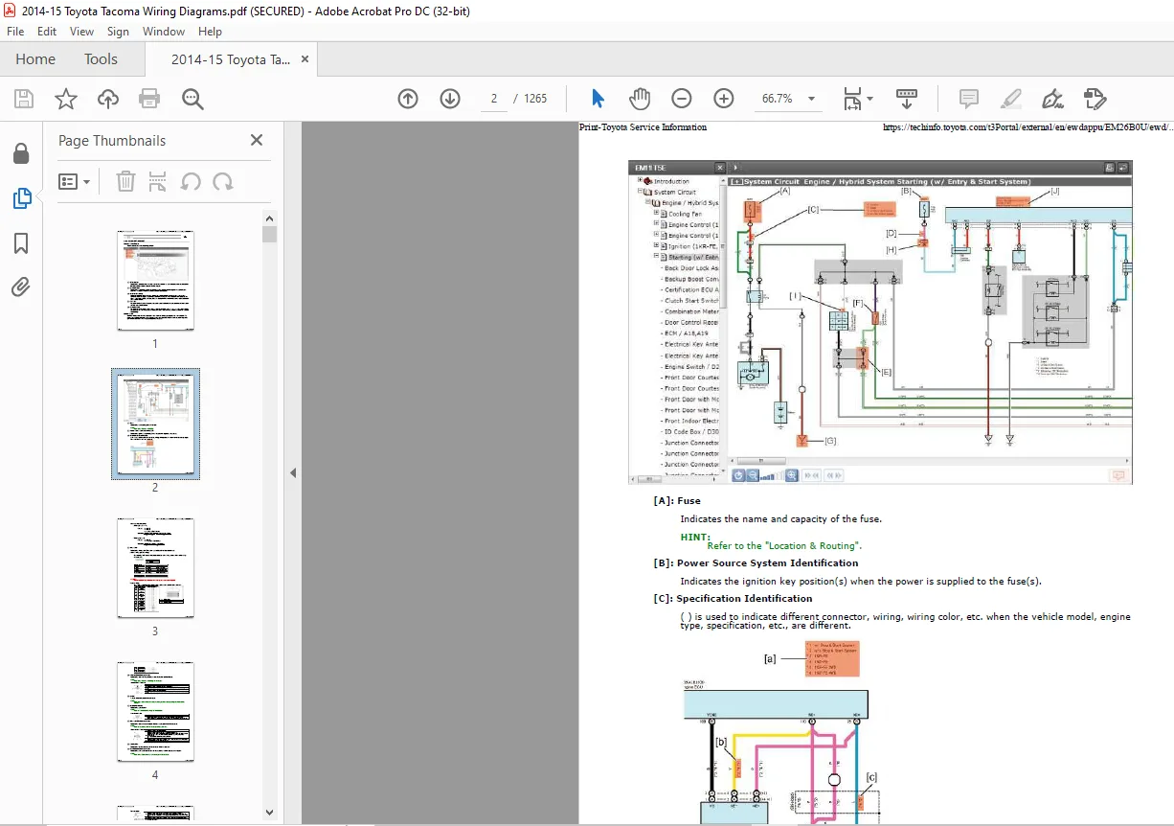Click the techinfo.toyota.com URL text
1174x826 pixels.
coord(1027,126)
